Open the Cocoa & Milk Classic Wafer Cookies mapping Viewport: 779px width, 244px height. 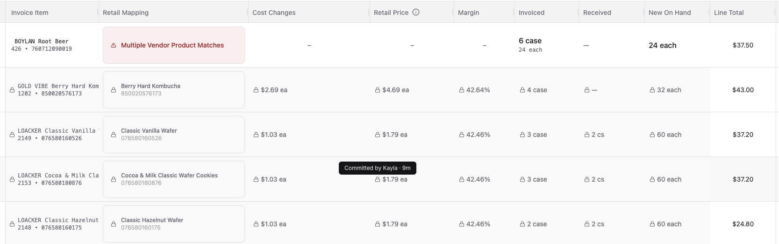coord(174,179)
